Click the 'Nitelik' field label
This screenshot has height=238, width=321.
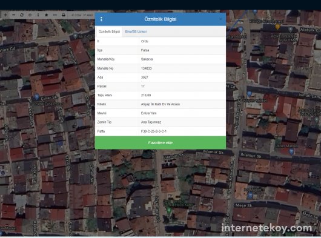[102, 104]
